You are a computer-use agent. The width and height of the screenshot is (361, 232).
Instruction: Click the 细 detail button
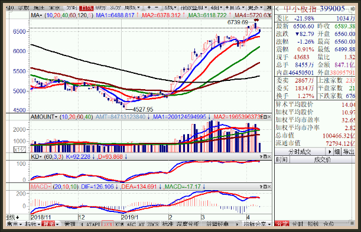[337, 152]
